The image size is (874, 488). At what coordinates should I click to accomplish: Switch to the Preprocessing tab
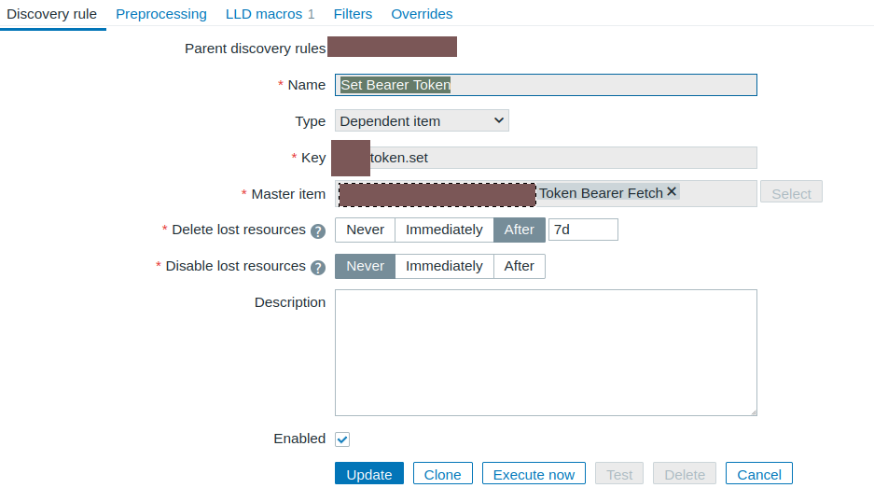click(x=161, y=14)
